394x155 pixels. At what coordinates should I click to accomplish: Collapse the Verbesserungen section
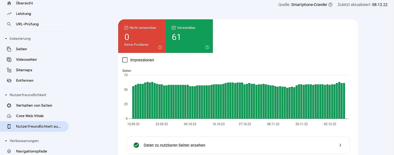coord(6,141)
